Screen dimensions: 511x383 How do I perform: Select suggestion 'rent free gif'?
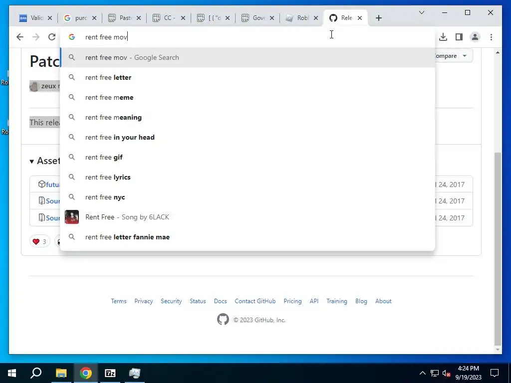[248, 157]
